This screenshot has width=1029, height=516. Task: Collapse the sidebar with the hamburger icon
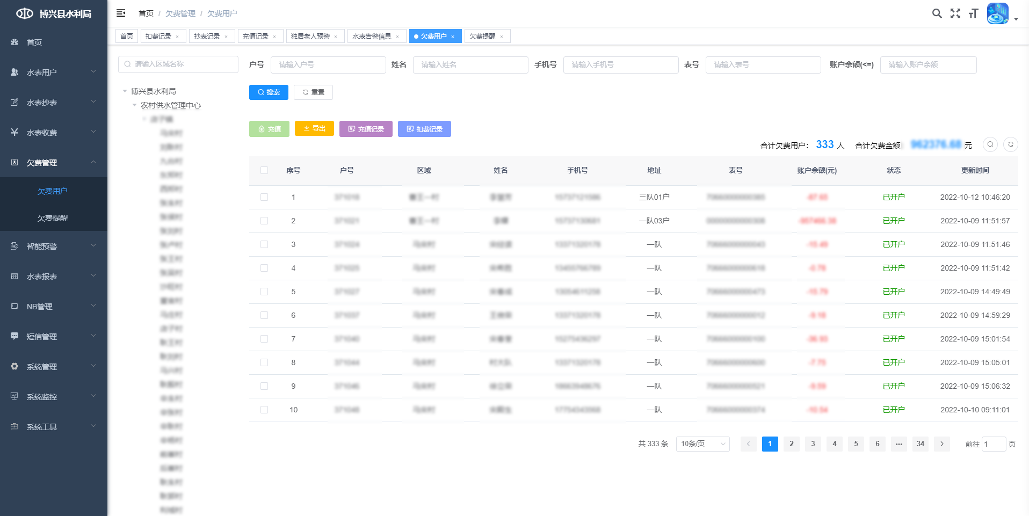[x=121, y=13]
